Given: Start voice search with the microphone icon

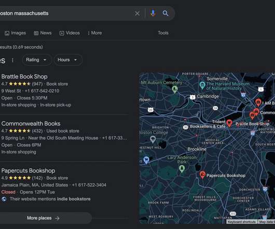Looking at the screenshot, I should click(x=153, y=13).
